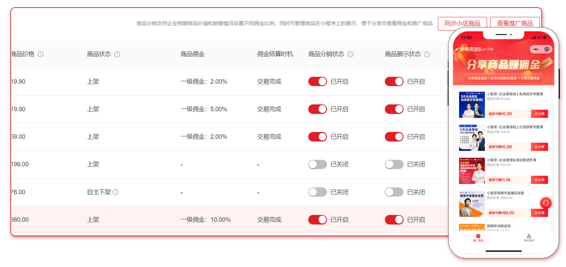
Task: Click the 查看推广商品 button
Action: tap(515, 24)
